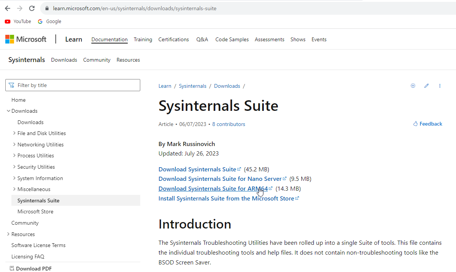Click the Sysinternals breadcrumb link
This screenshot has width=456, height=272.
click(193, 86)
